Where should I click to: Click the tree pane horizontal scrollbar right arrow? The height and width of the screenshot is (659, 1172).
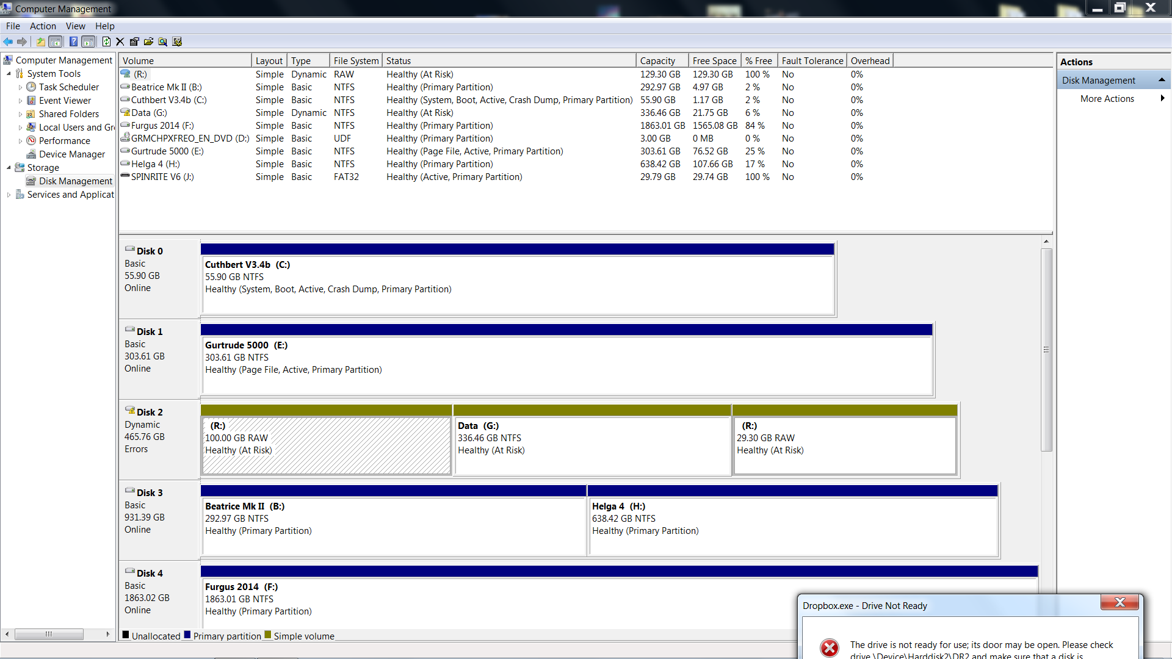pyautogui.click(x=108, y=635)
